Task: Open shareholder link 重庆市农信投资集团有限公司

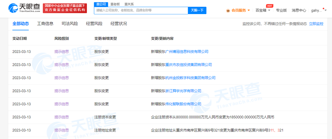Action: 189,65
